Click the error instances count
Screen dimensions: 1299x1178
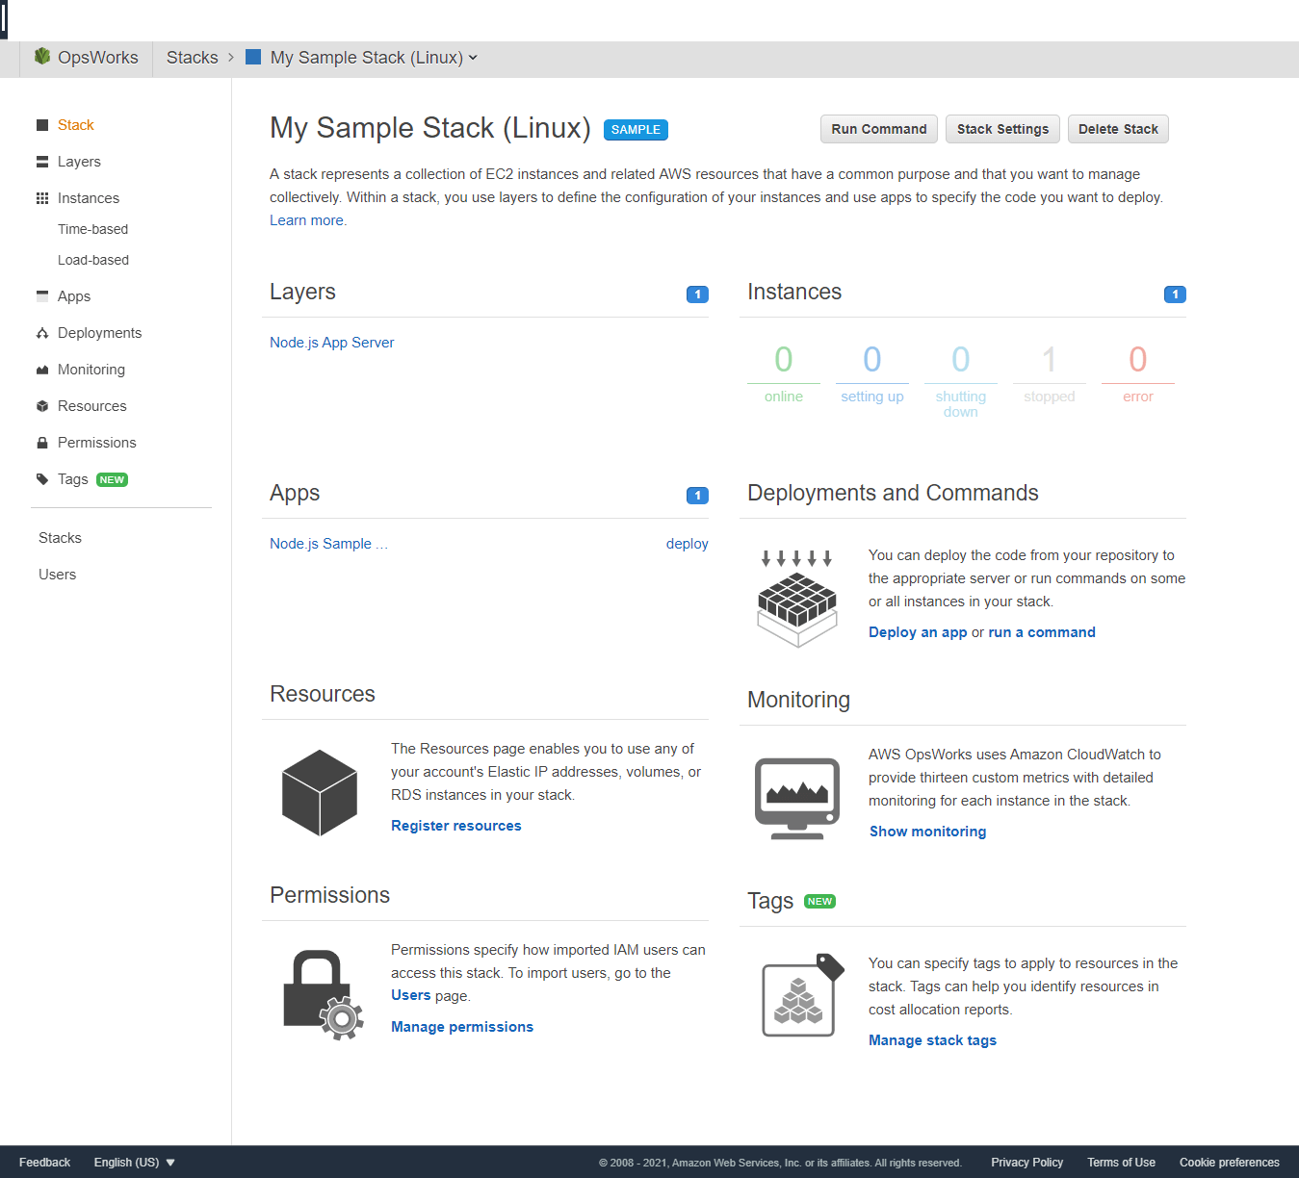click(1138, 360)
